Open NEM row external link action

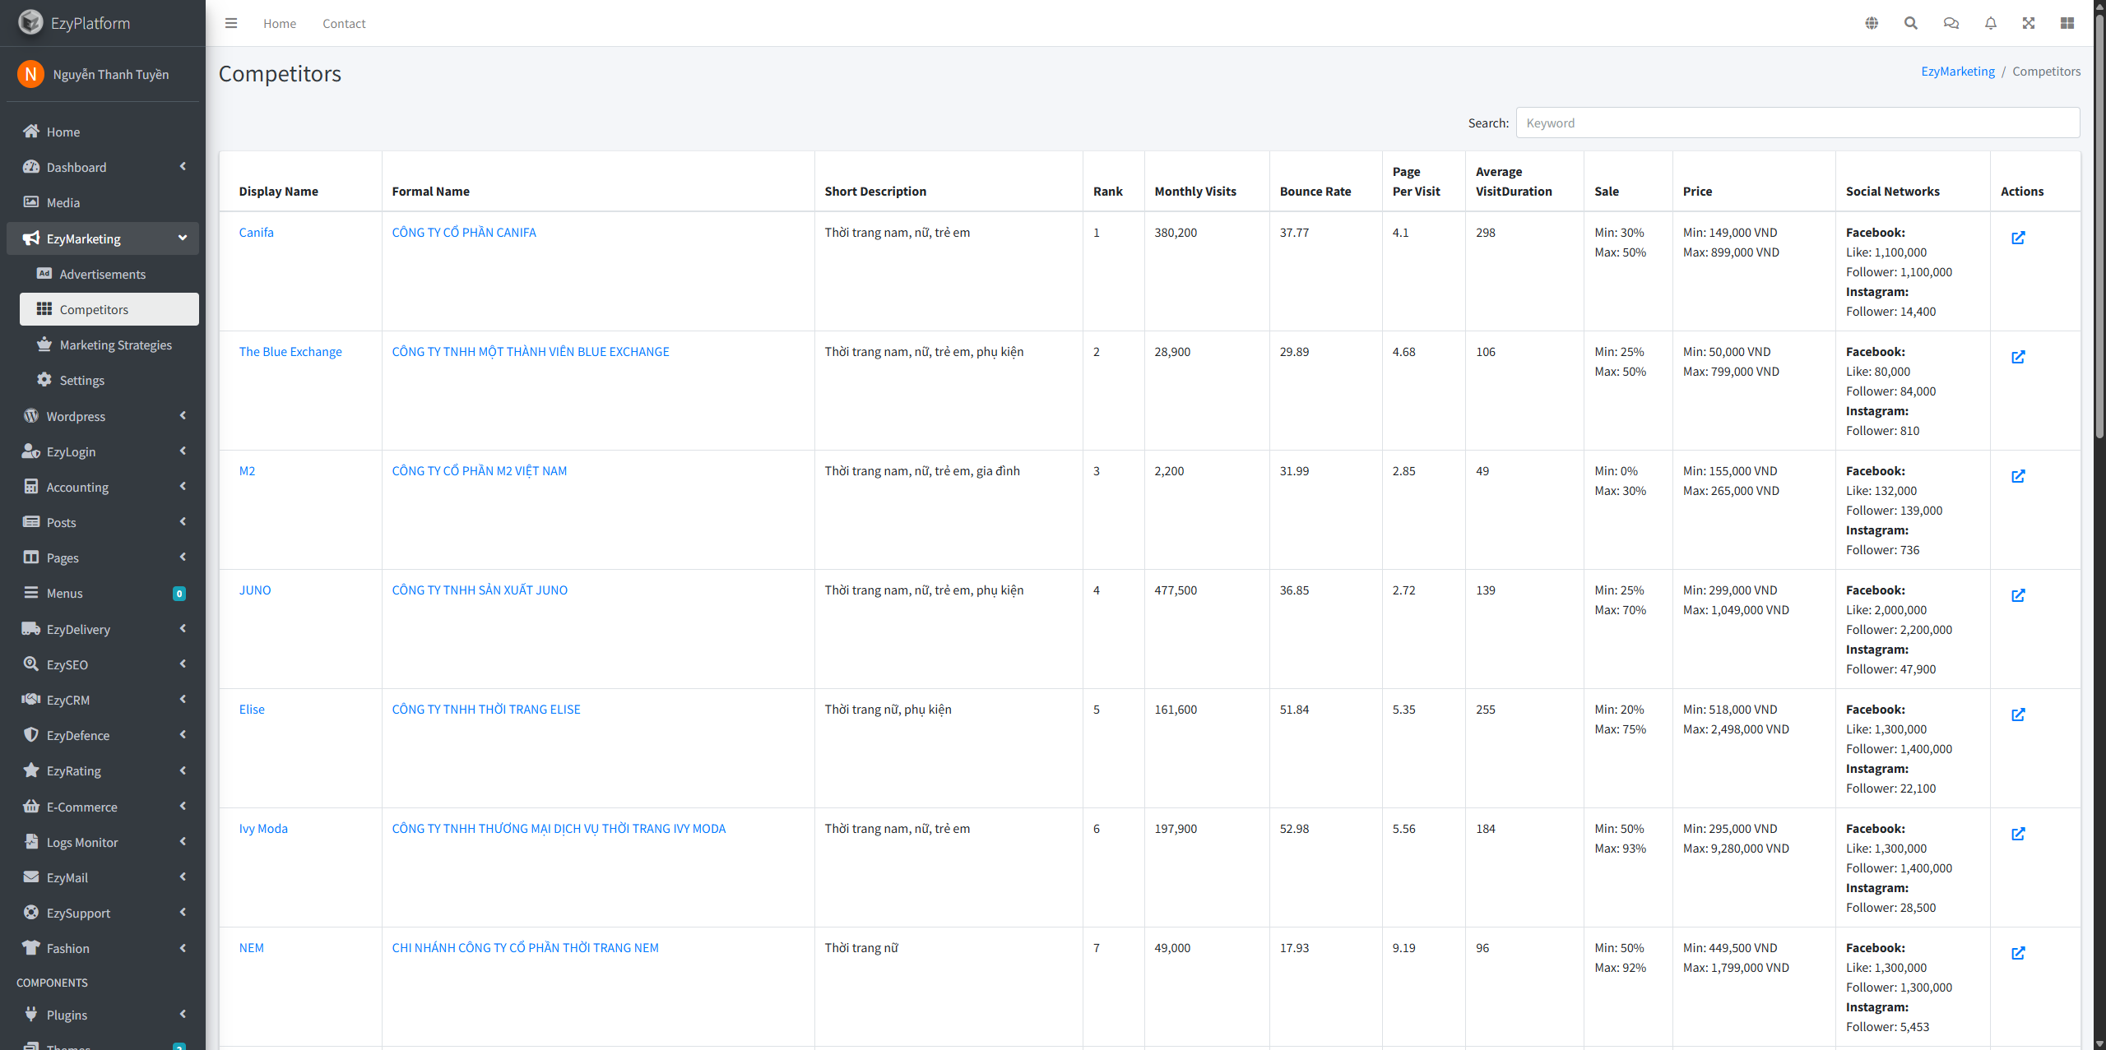coord(2018,953)
